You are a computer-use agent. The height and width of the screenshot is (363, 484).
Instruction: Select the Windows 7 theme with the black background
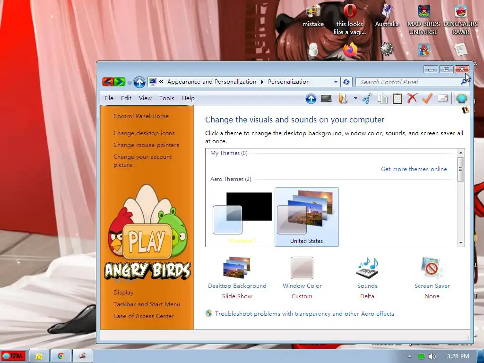(x=242, y=216)
